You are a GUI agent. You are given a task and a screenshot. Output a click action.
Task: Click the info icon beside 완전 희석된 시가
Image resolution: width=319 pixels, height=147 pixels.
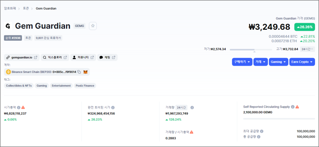tap(113, 107)
